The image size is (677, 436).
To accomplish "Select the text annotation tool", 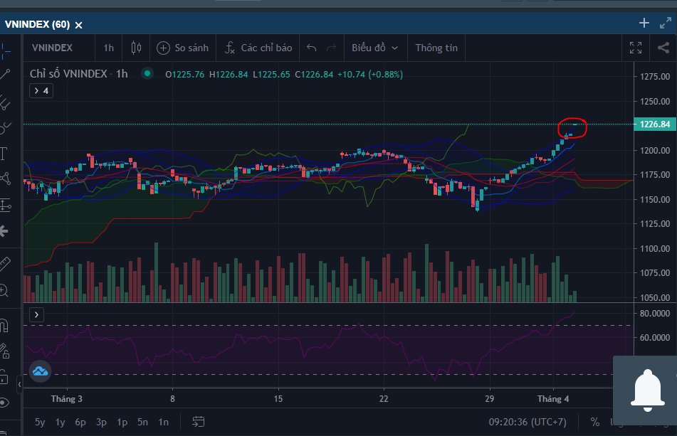I will [4, 153].
